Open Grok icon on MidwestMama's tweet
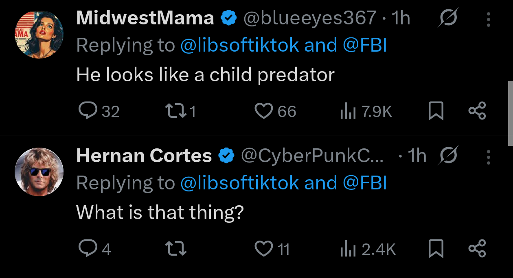This screenshot has width=513, height=278. 448,18
